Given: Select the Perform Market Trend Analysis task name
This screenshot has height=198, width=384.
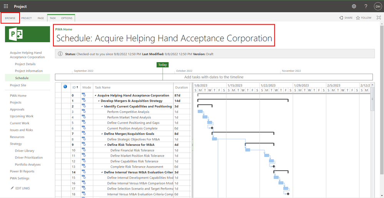Looking at the screenshot, I should click(x=129, y=117).
